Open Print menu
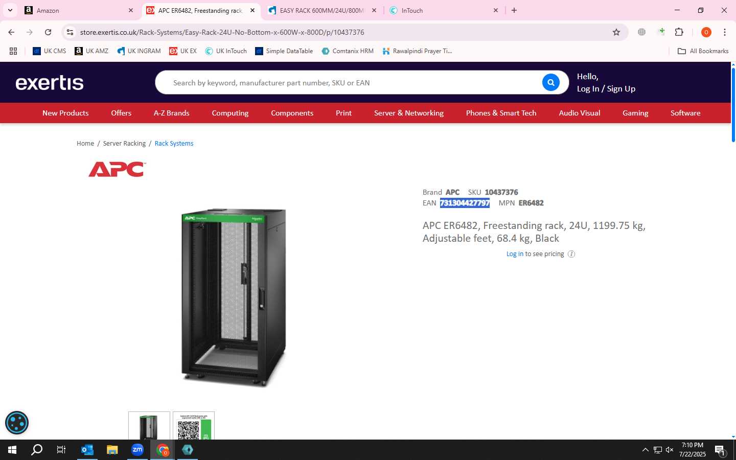The height and width of the screenshot is (460, 736). 343,113
